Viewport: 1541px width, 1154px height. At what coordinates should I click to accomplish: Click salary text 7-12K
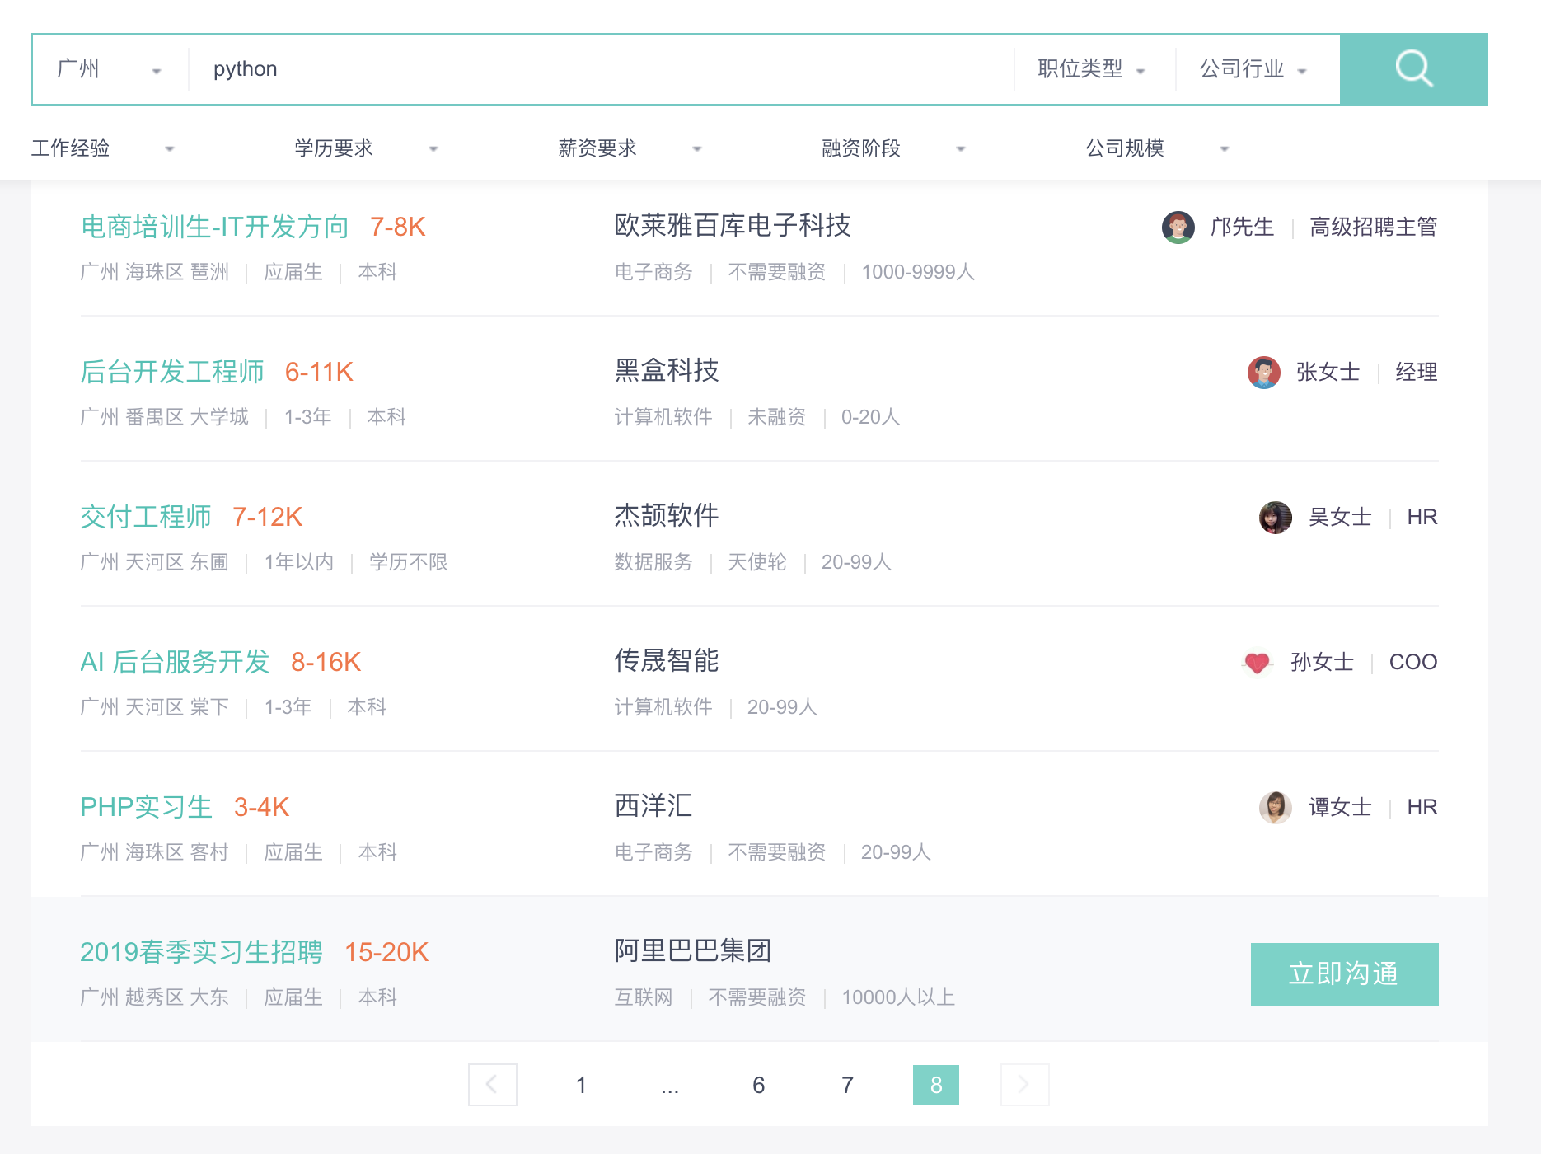pos(267,517)
